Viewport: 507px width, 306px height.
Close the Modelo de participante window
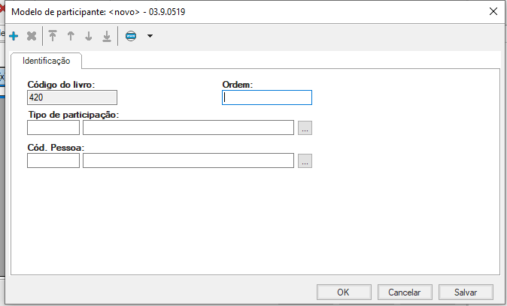click(x=493, y=11)
